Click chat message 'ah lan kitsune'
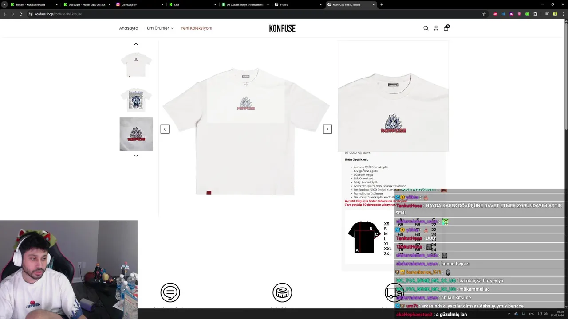Viewport: 568px width, 319px height. [x=456, y=297]
